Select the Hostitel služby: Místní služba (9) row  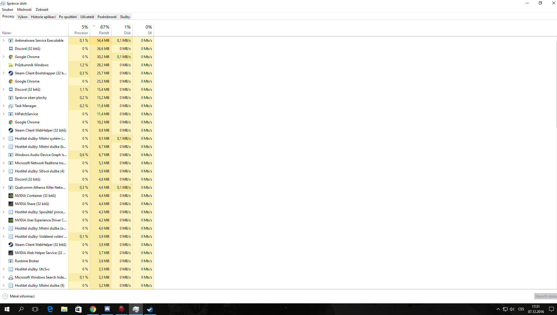[77, 286]
